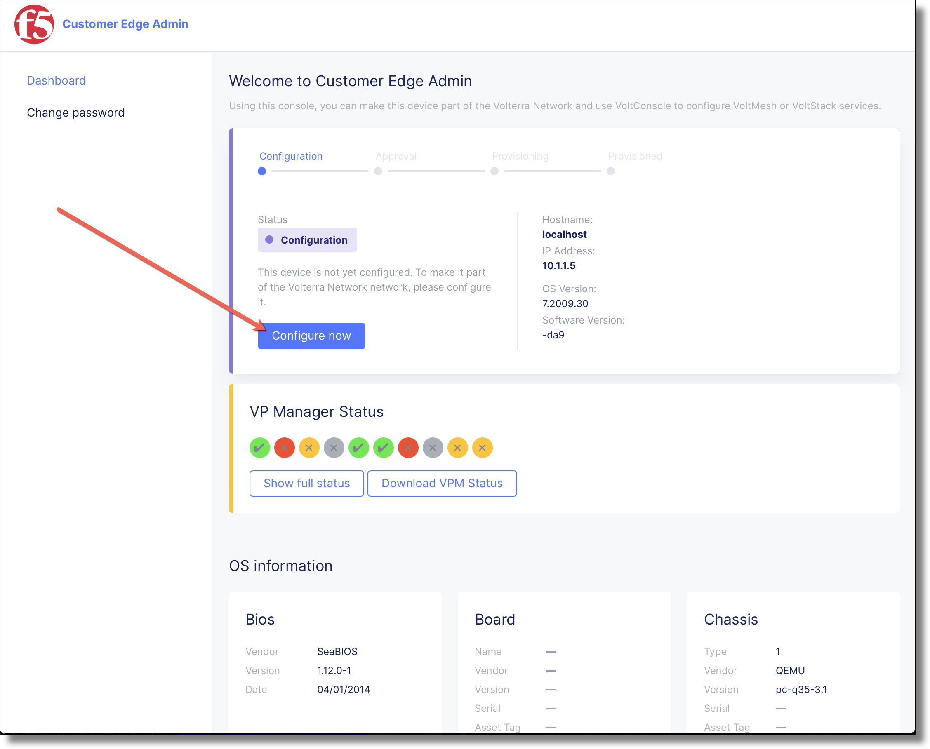Click first green check status icon

coord(260,448)
